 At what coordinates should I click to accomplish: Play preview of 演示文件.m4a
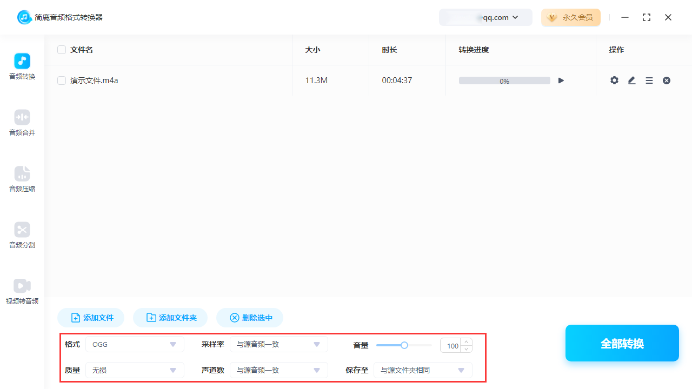tap(561, 80)
